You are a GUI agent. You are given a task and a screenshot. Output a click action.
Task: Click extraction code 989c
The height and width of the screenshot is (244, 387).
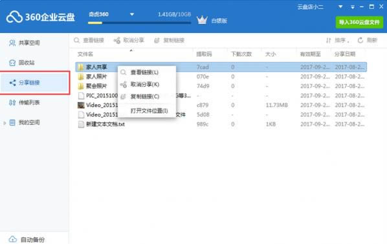(203, 124)
